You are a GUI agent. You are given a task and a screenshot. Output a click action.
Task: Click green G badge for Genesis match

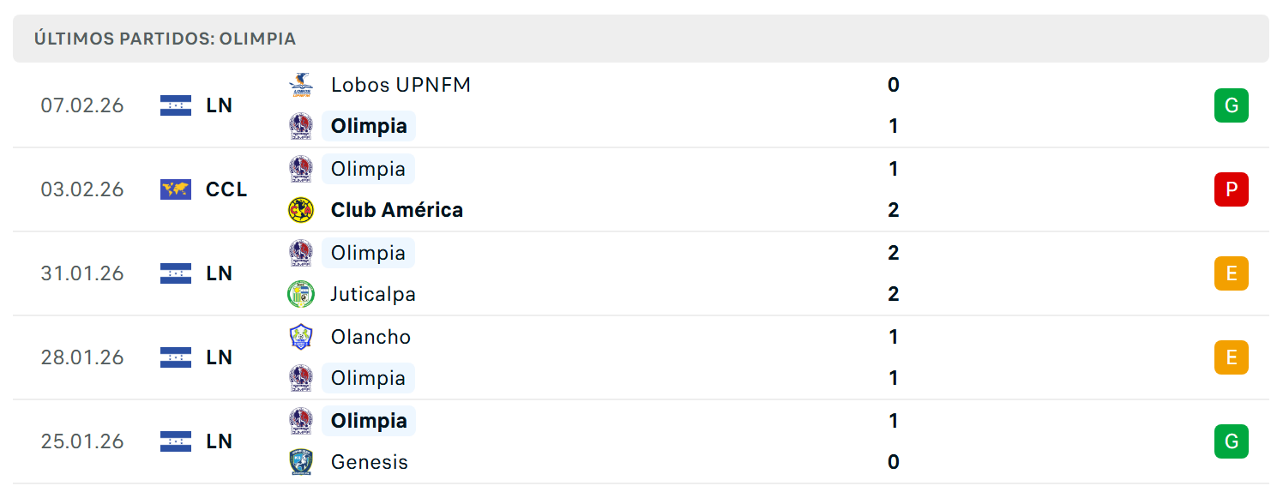coord(1232,441)
